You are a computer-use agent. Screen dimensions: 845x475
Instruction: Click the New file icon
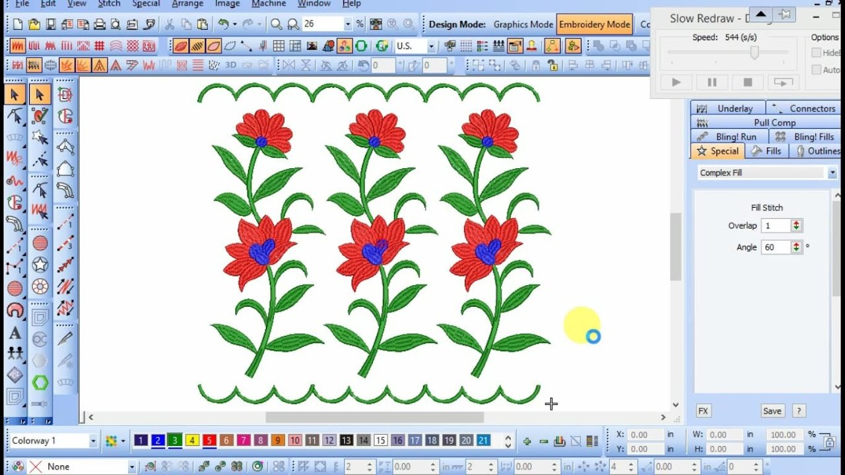[18, 24]
